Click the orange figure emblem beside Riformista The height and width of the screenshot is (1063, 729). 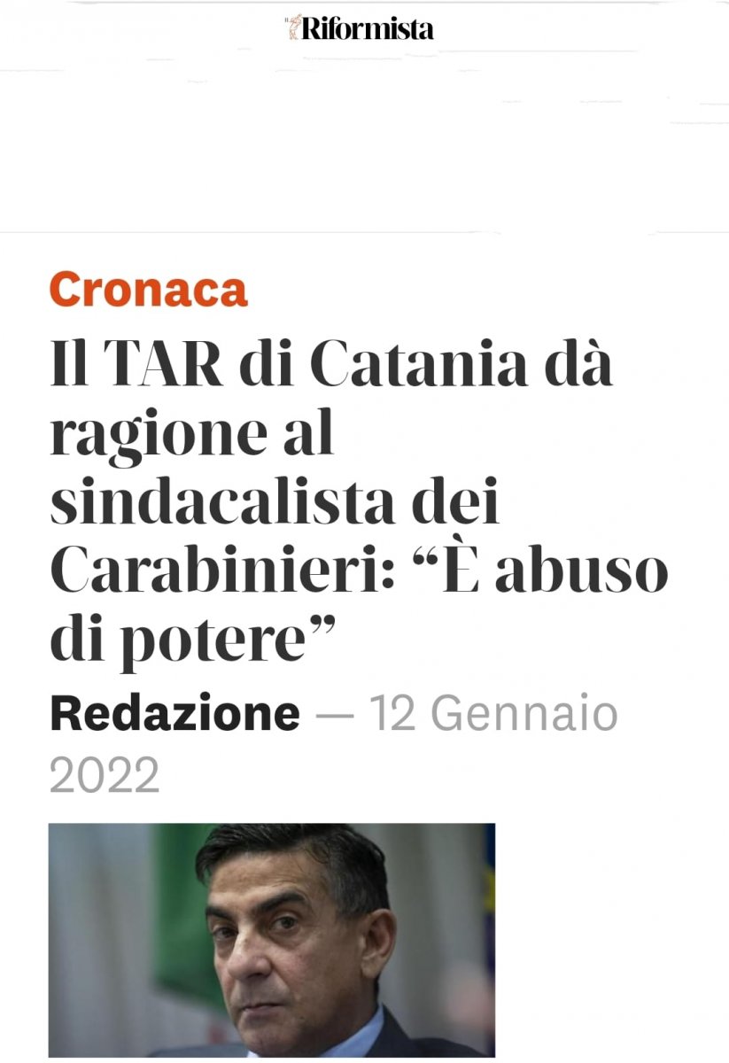click(x=293, y=27)
